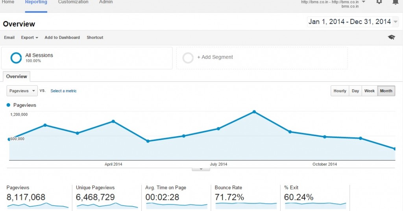The width and height of the screenshot is (403, 211).
Task: Open the notifications bell icon
Action: (395, 2)
